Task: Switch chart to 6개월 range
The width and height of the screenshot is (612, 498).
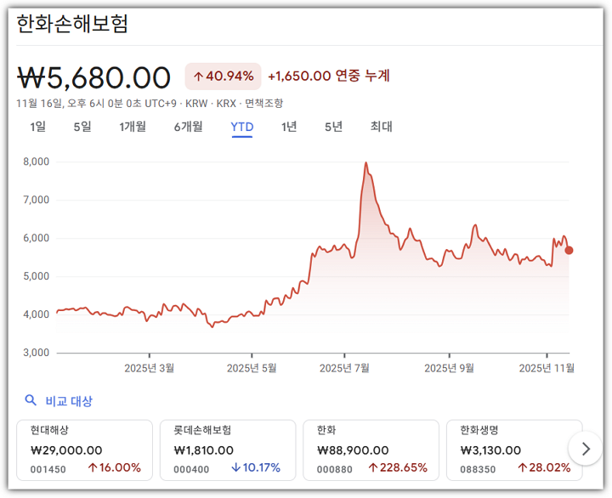Action: click(188, 127)
